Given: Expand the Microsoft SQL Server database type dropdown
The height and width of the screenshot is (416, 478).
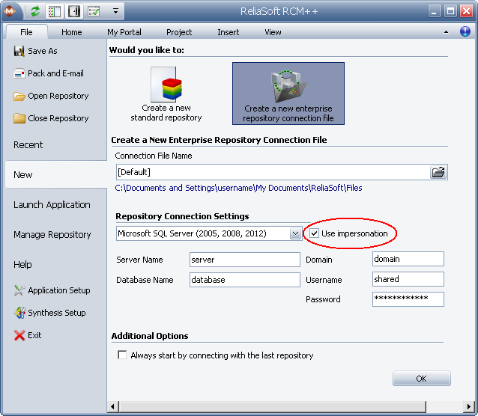Looking at the screenshot, I should pyautogui.click(x=295, y=233).
